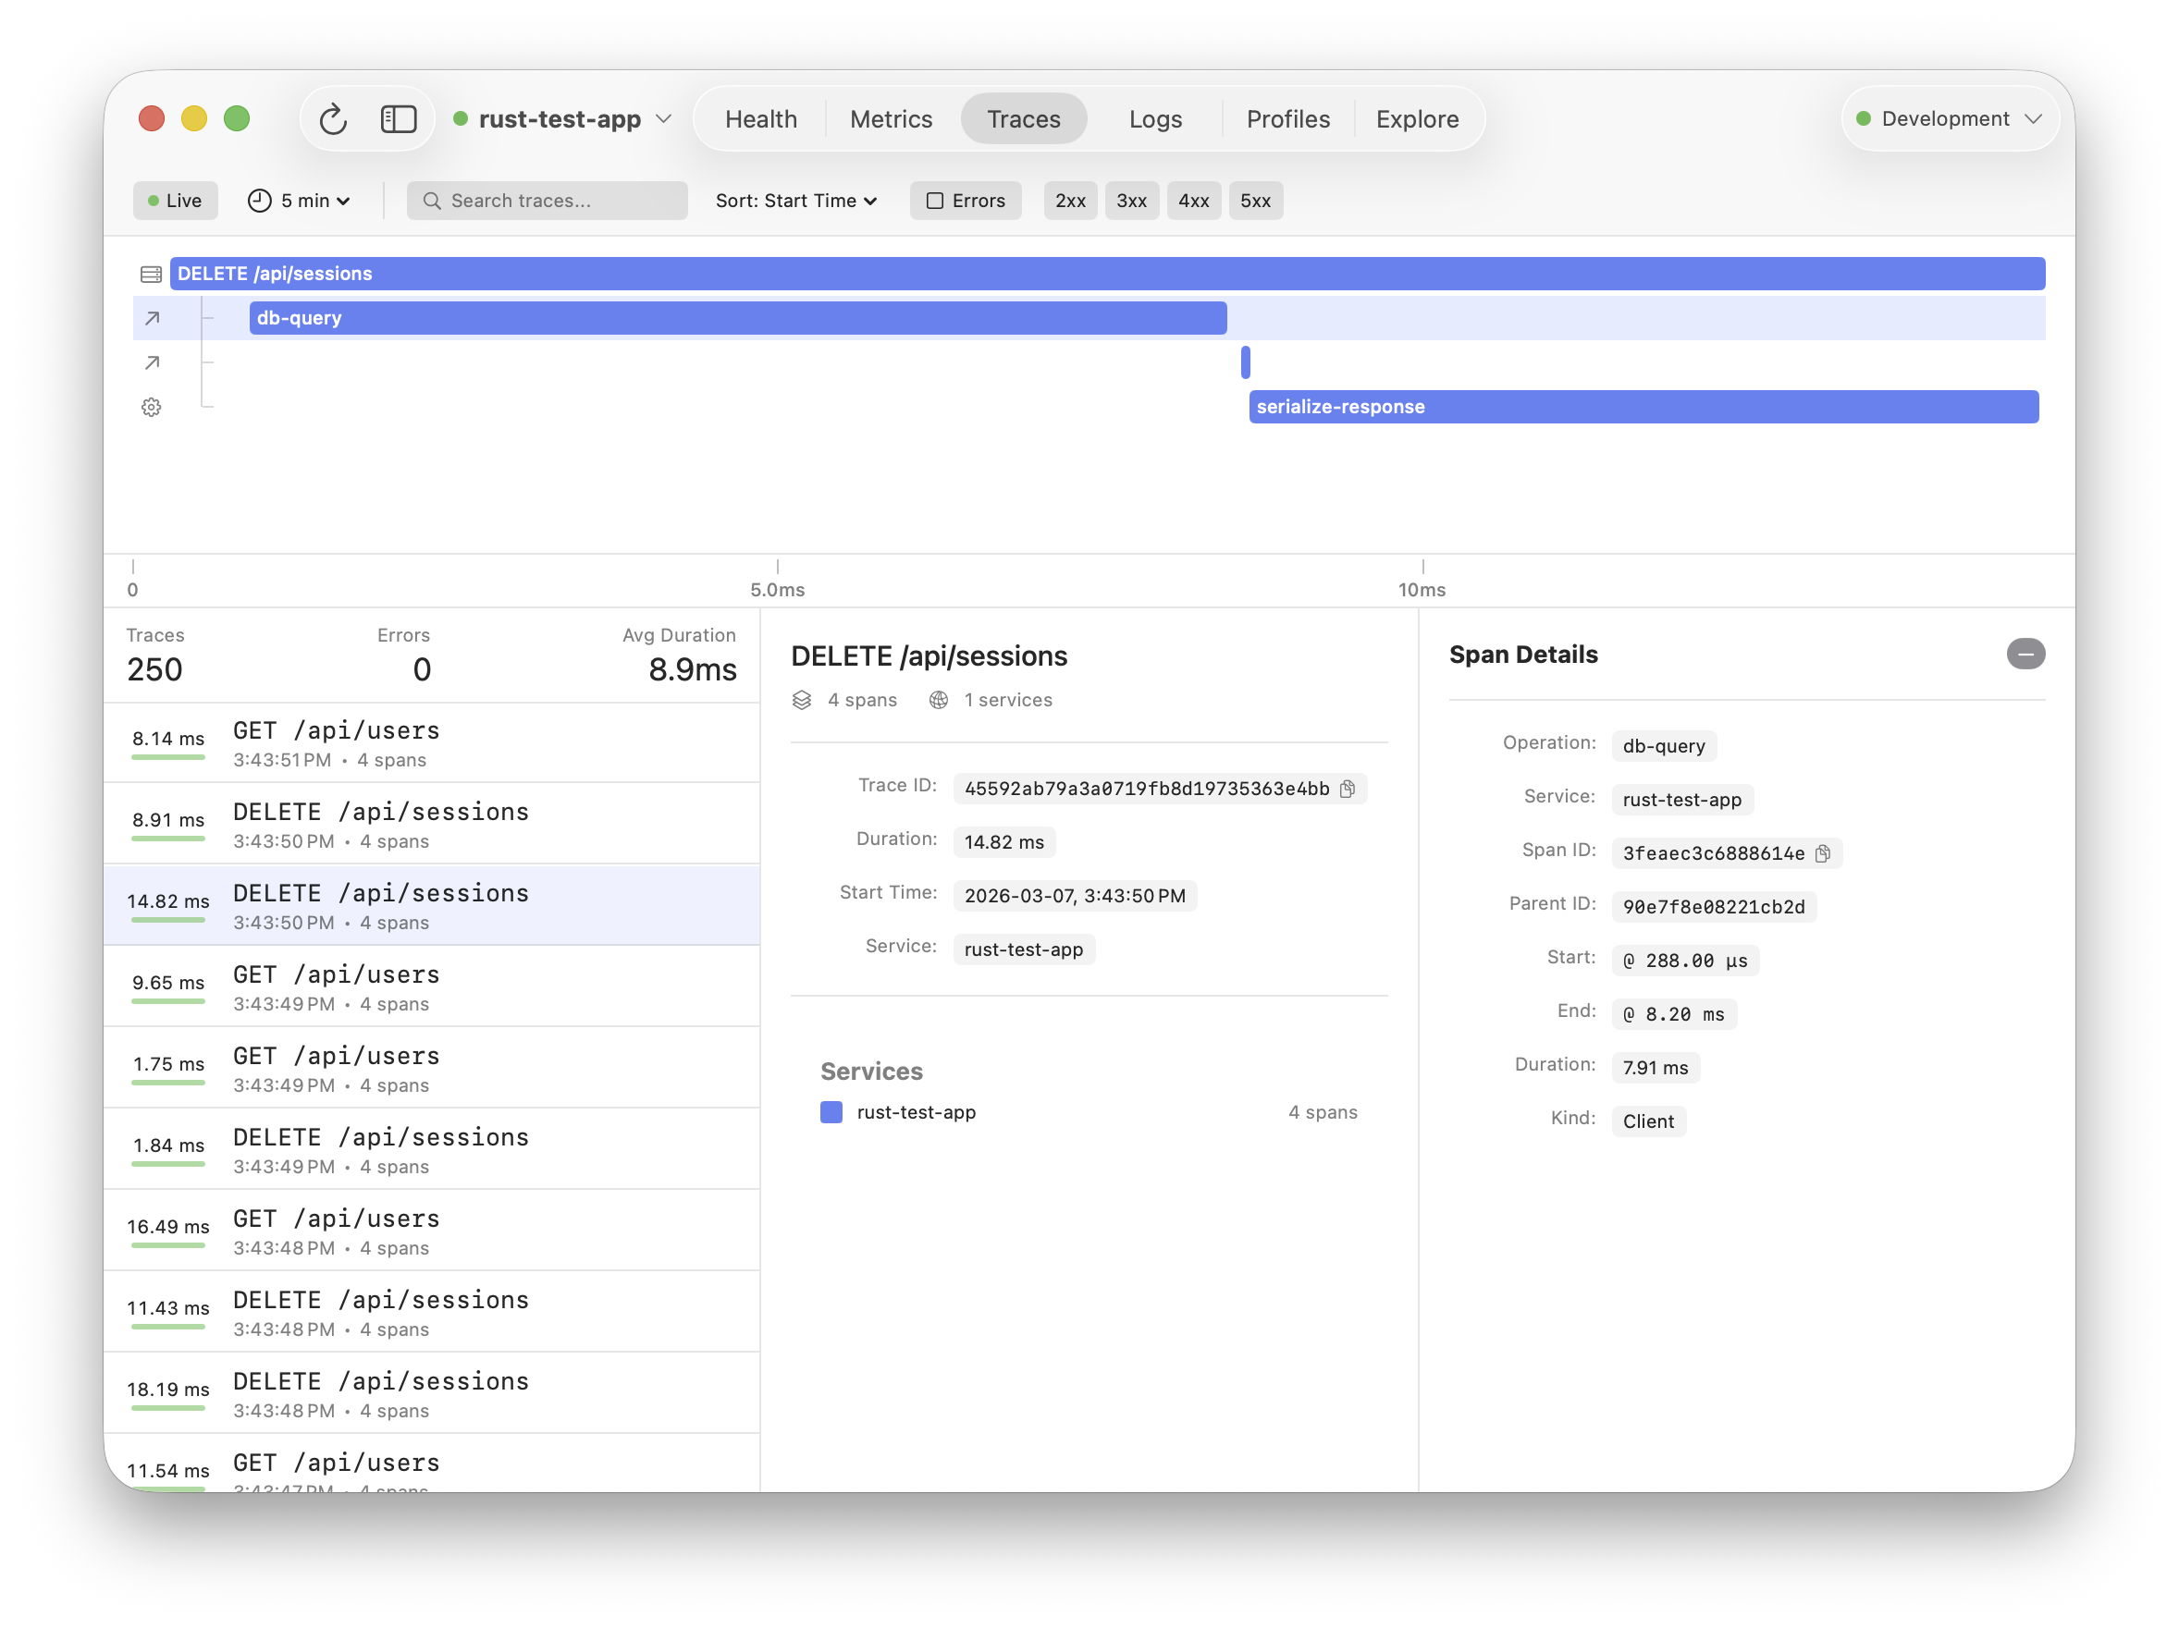
Task: Click the refresh icon in toolbar
Action: 333,119
